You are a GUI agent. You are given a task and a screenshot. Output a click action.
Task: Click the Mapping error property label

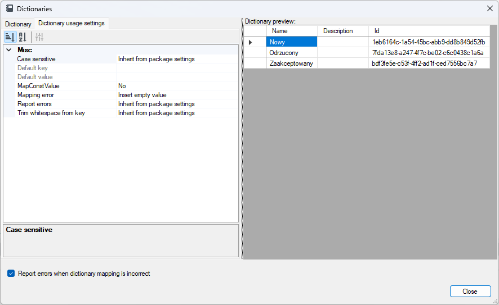pyautogui.click(x=35, y=95)
